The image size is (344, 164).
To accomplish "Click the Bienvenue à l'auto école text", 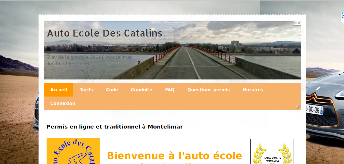I will (175, 155).
